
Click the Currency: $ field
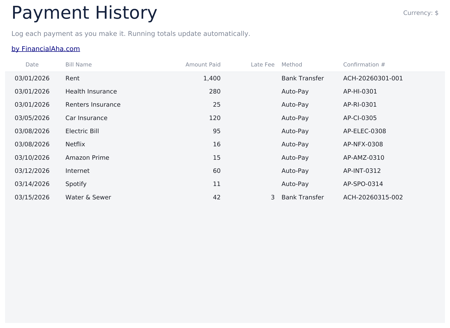tap(421, 13)
